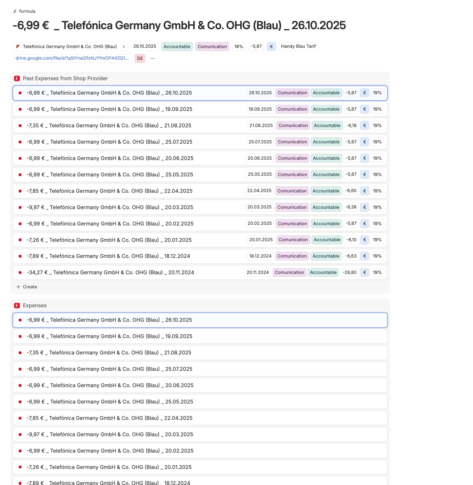The height and width of the screenshot is (485, 473).
Task: Click the 18.12.2024 date chip
Action: [261, 256]
